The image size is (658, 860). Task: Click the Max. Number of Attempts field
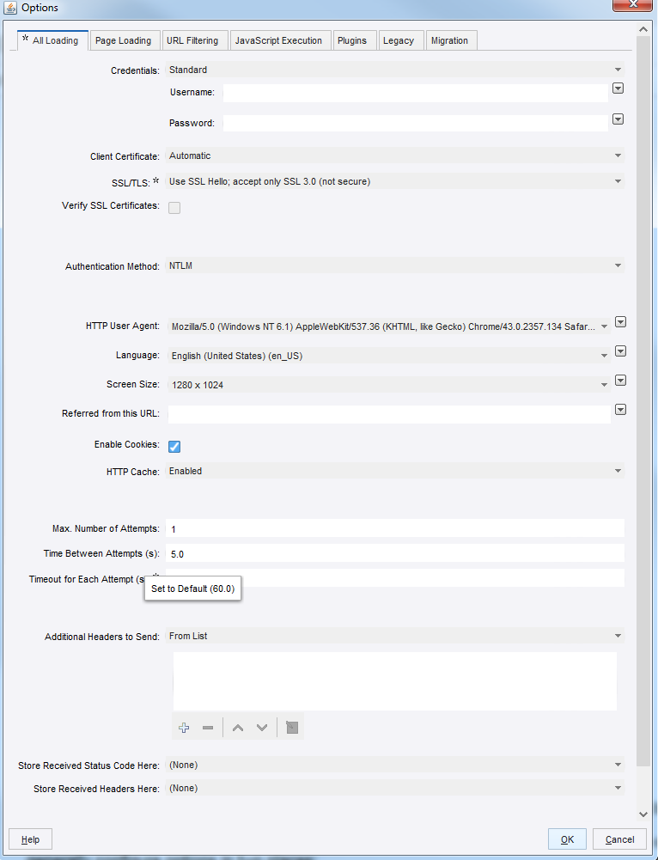(x=395, y=528)
